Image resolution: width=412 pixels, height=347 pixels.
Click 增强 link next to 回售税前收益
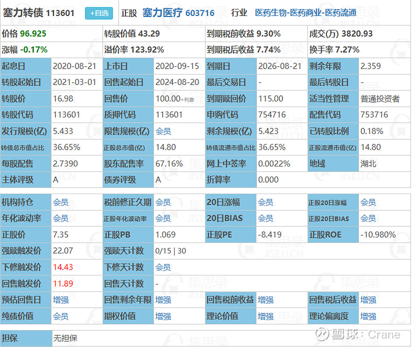(x=266, y=300)
